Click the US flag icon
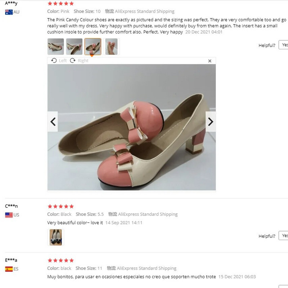Image resolution: width=288 pixels, height=288 pixels. (9, 215)
